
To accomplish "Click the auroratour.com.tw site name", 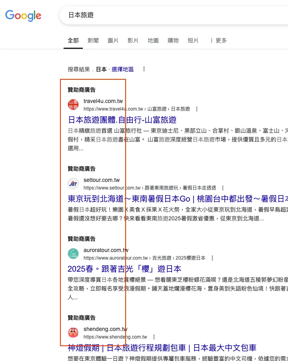I will coord(106,250).
